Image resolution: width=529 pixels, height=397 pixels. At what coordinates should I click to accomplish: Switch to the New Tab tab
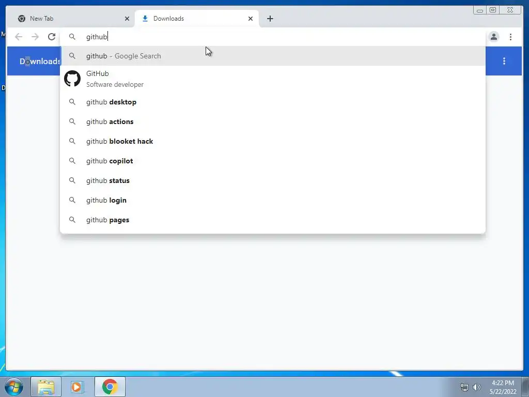(x=71, y=19)
